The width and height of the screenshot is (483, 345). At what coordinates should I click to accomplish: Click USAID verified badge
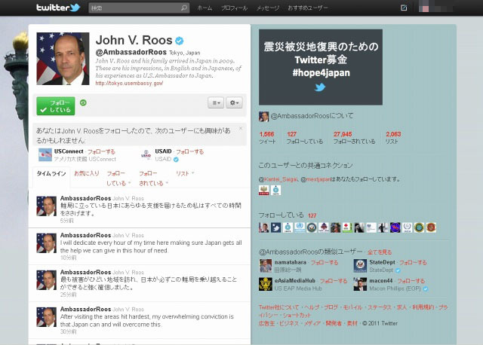[176, 159]
